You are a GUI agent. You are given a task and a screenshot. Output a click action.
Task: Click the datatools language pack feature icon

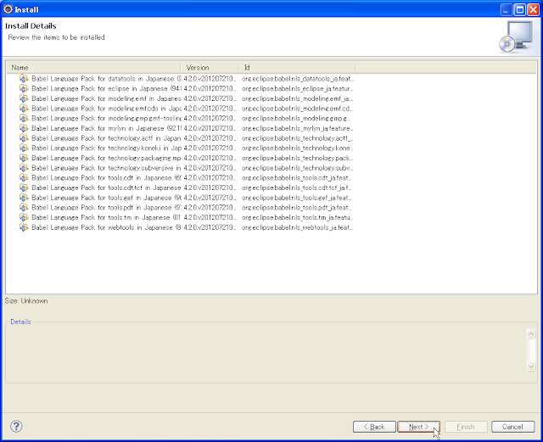click(x=24, y=79)
